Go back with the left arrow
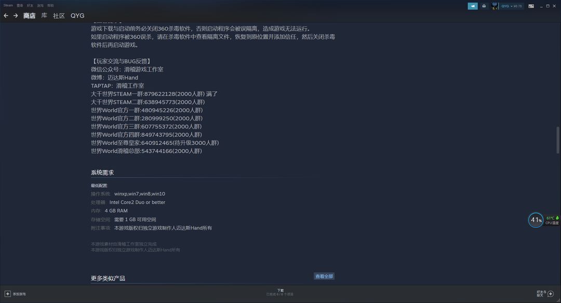 coord(6,16)
